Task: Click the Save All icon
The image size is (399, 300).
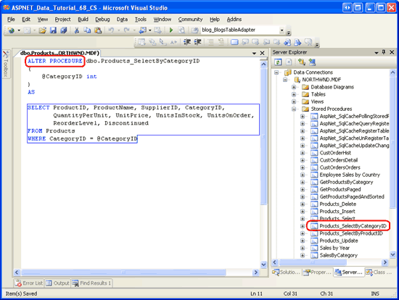Action: pyautogui.click(x=63, y=30)
